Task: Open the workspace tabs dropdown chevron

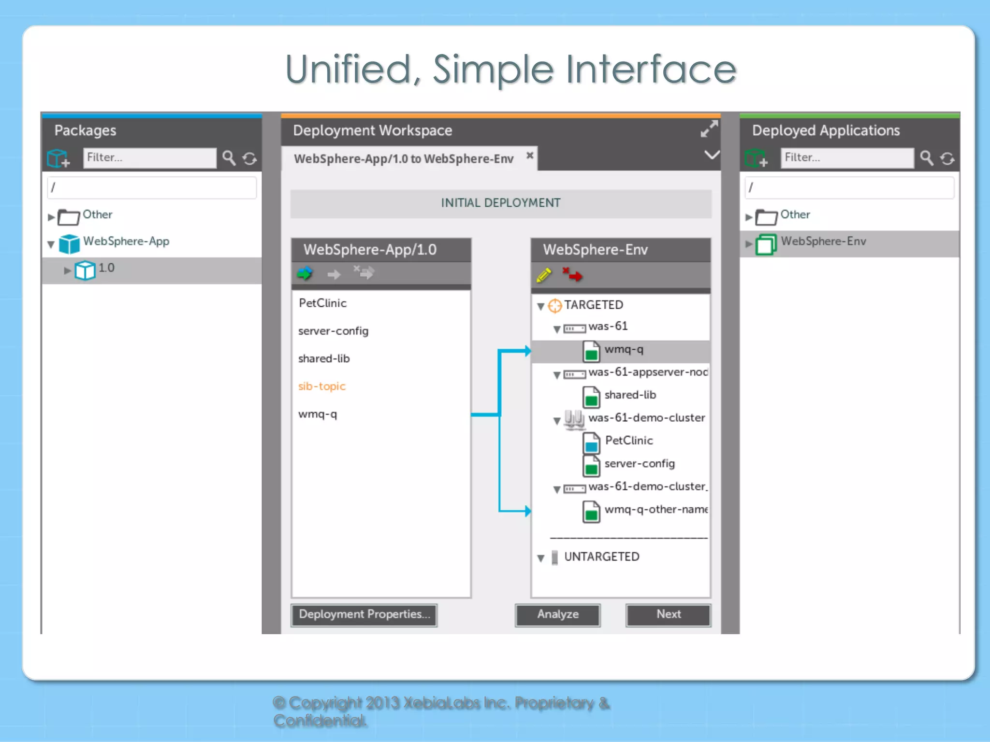Action: pos(712,155)
